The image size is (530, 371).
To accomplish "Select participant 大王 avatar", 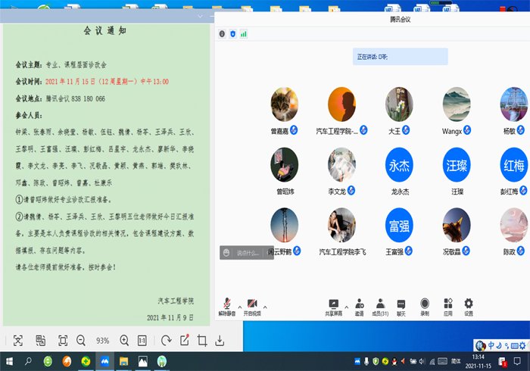I will point(399,104).
